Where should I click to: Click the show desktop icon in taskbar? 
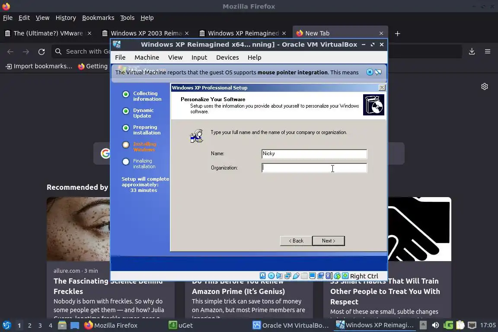(x=75, y=326)
